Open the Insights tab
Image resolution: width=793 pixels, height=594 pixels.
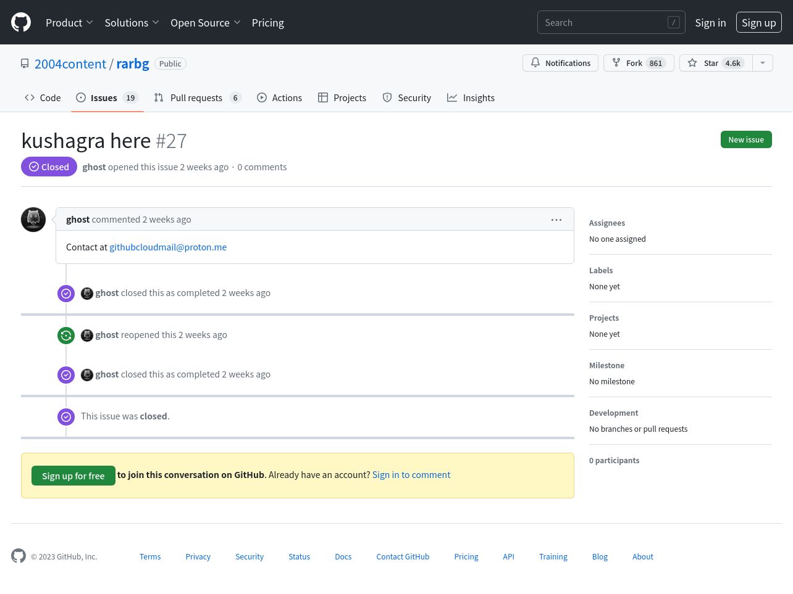pos(471,97)
